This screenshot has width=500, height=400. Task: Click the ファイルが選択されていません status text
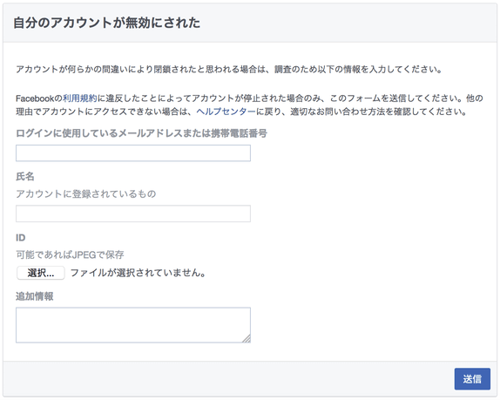pyautogui.click(x=139, y=273)
